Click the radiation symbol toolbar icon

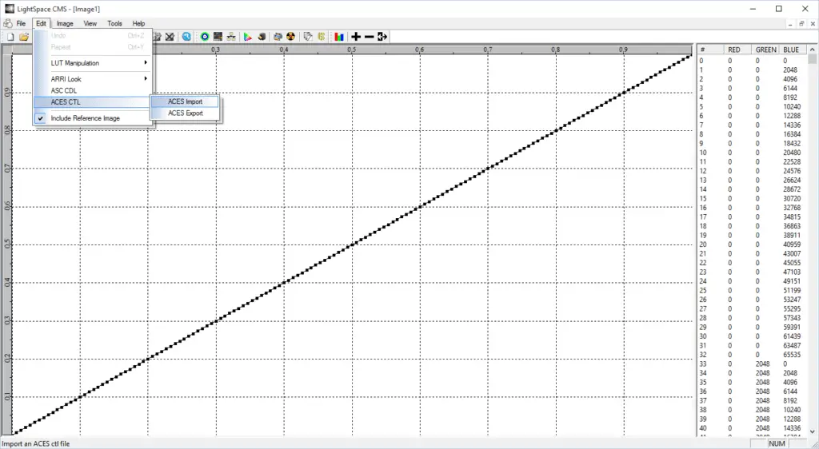290,37
